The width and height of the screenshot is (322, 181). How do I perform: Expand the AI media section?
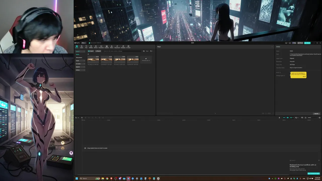point(80,64)
